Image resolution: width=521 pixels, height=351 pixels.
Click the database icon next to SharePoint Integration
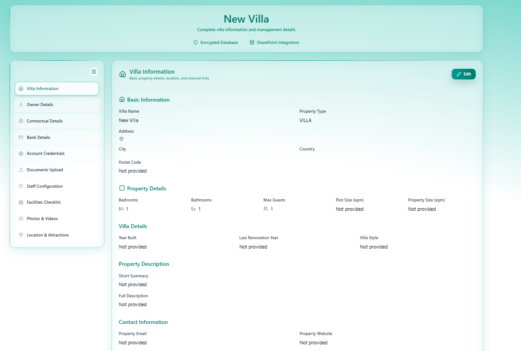pos(252,43)
